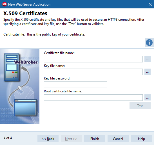The width and height of the screenshot is (154, 145).
Task: Browse for key file with ellipsis button
Action: [148, 72]
